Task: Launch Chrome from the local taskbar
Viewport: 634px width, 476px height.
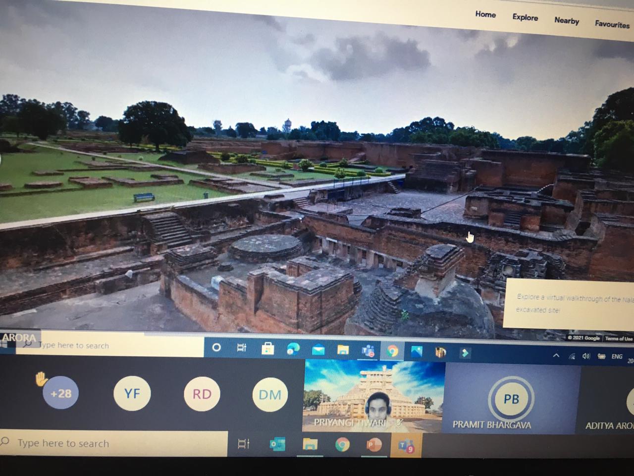Action: (342, 445)
